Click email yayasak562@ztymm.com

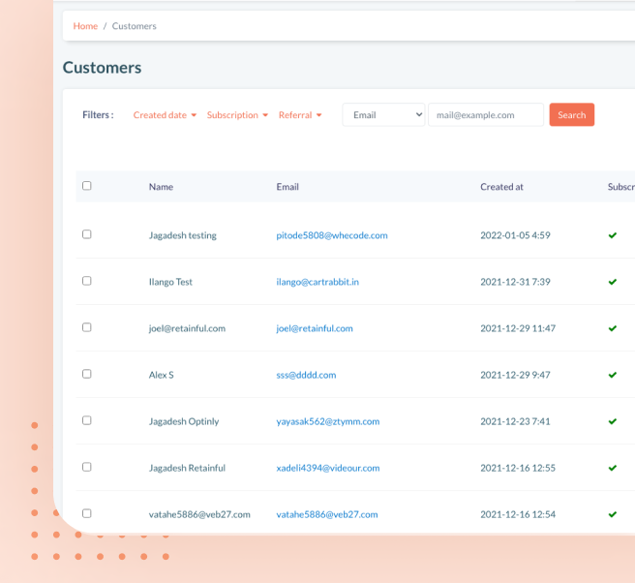tap(327, 421)
